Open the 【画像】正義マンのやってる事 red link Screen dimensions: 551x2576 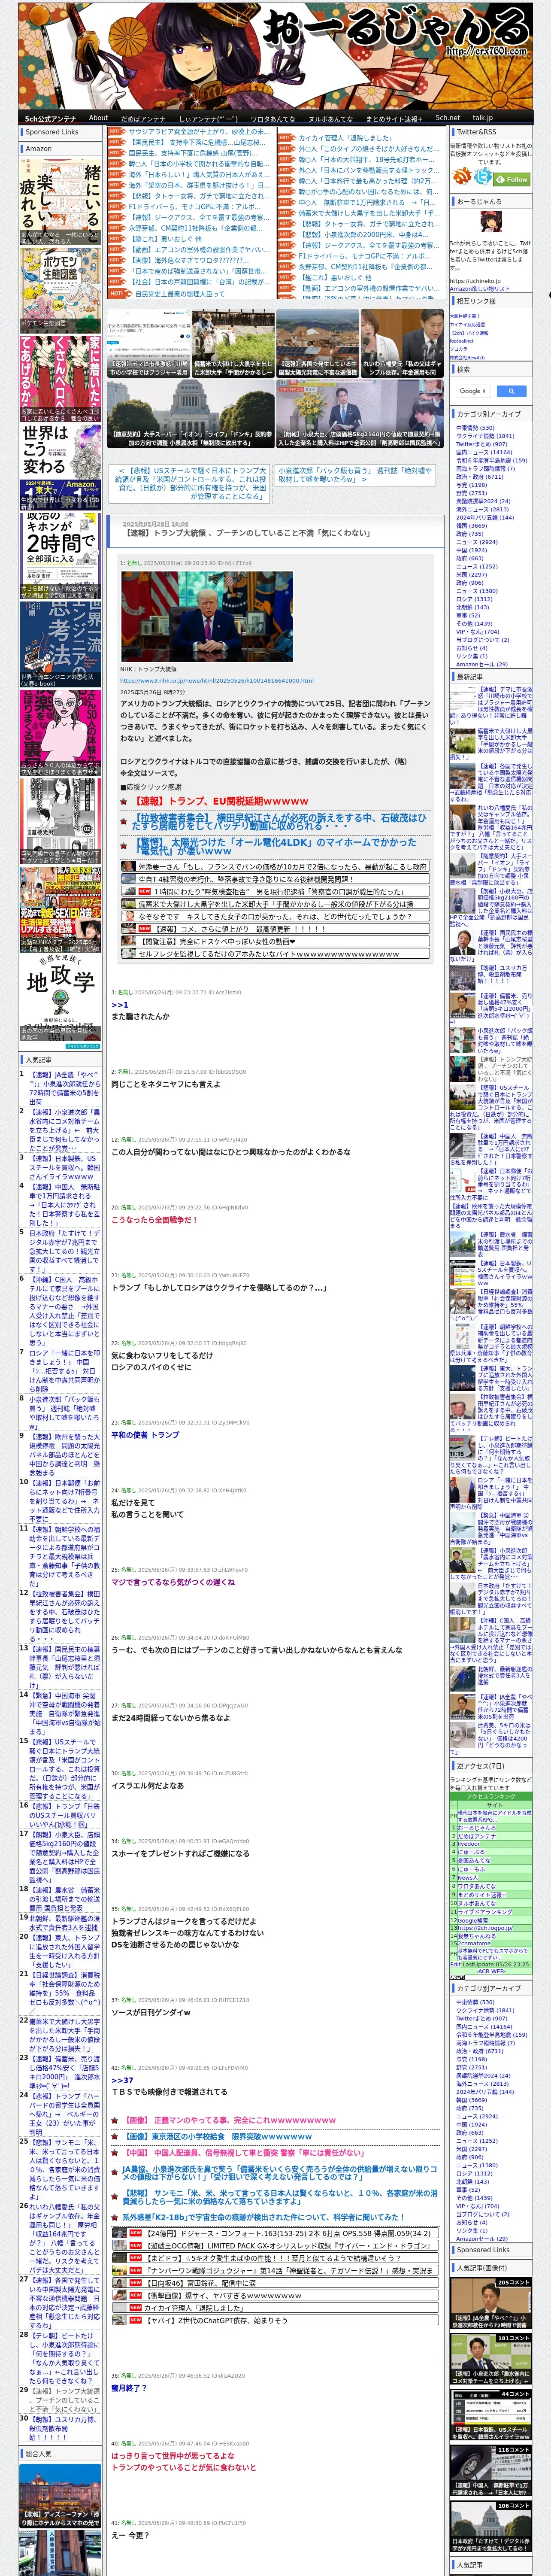tap(230, 2120)
